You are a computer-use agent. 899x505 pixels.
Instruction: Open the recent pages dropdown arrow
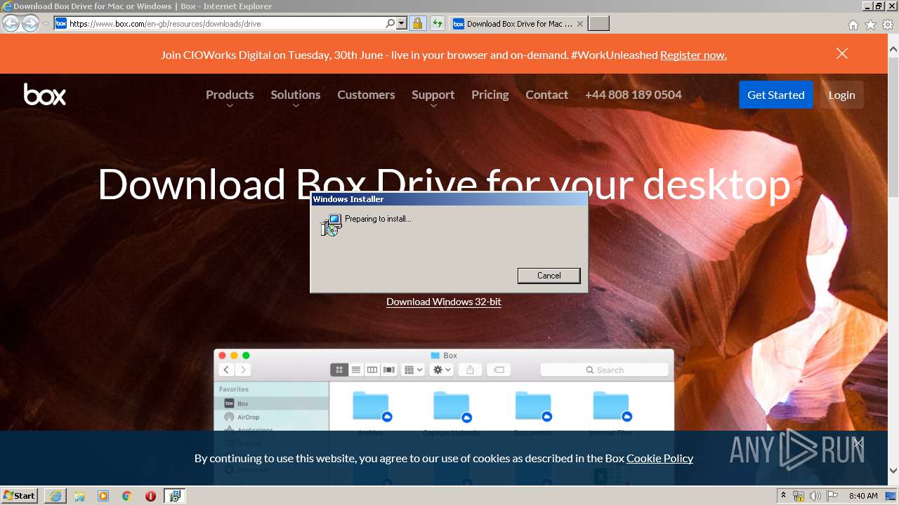pos(46,24)
